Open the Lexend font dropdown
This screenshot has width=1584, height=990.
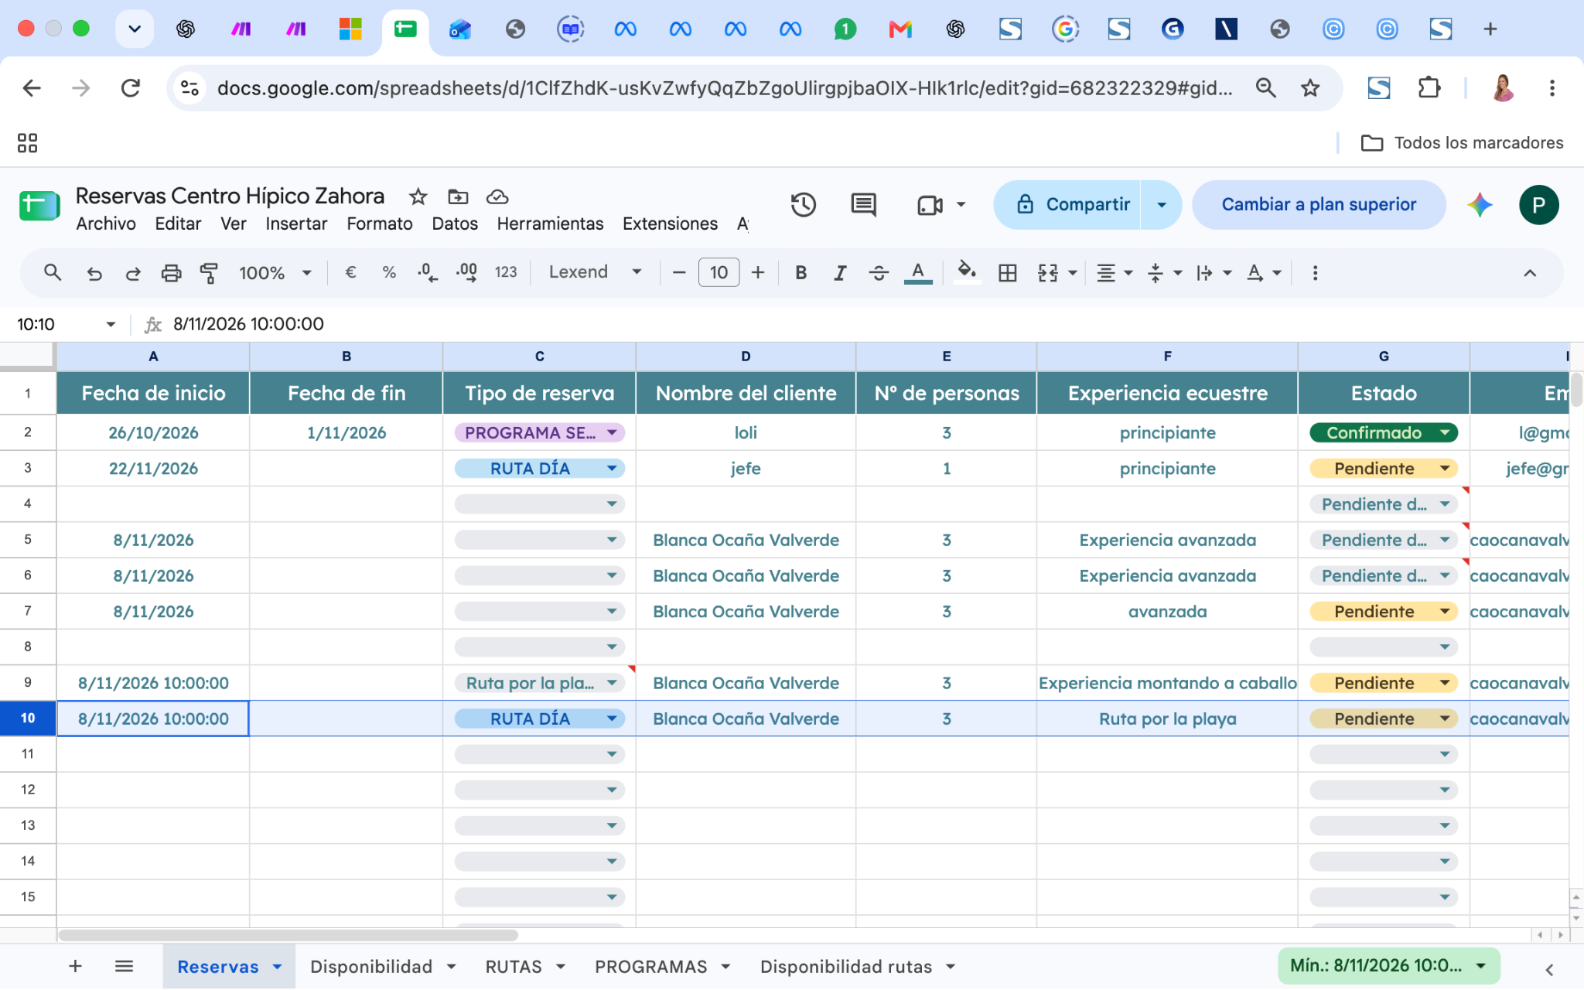pos(596,272)
